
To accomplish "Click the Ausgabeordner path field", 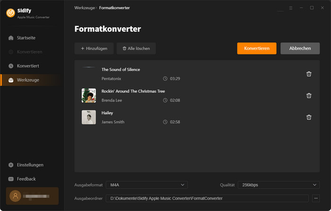I will (x=207, y=198).
